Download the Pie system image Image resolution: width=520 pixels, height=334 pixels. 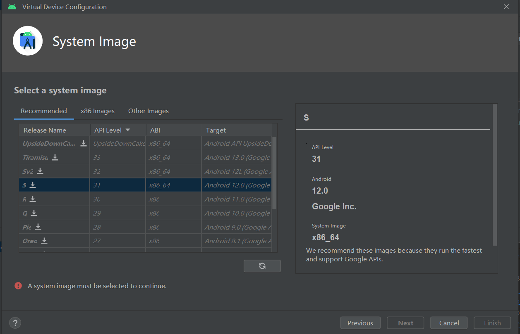pyautogui.click(x=38, y=227)
